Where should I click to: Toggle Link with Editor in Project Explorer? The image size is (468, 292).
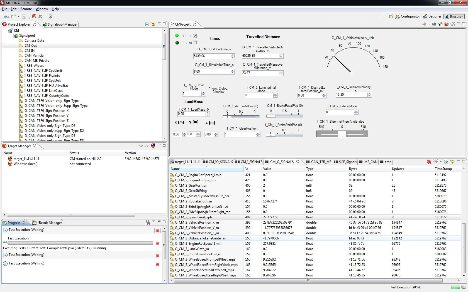(153, 24)
